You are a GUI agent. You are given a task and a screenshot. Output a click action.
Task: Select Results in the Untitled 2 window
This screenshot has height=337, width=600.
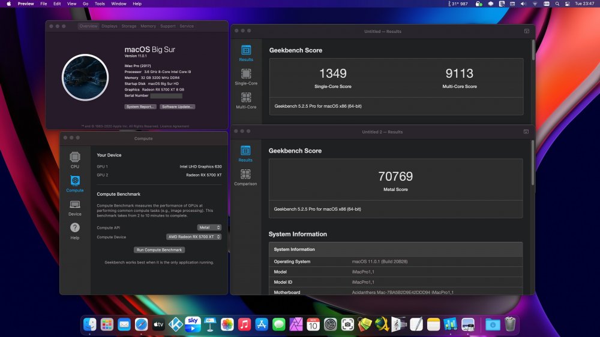click(245, 154)
